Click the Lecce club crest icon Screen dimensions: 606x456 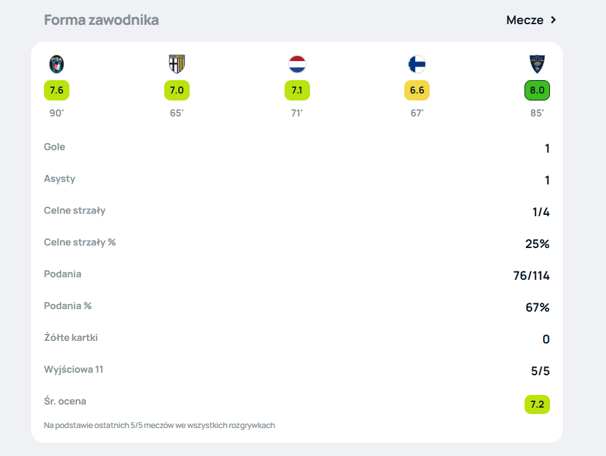click(x=537, y=64)
